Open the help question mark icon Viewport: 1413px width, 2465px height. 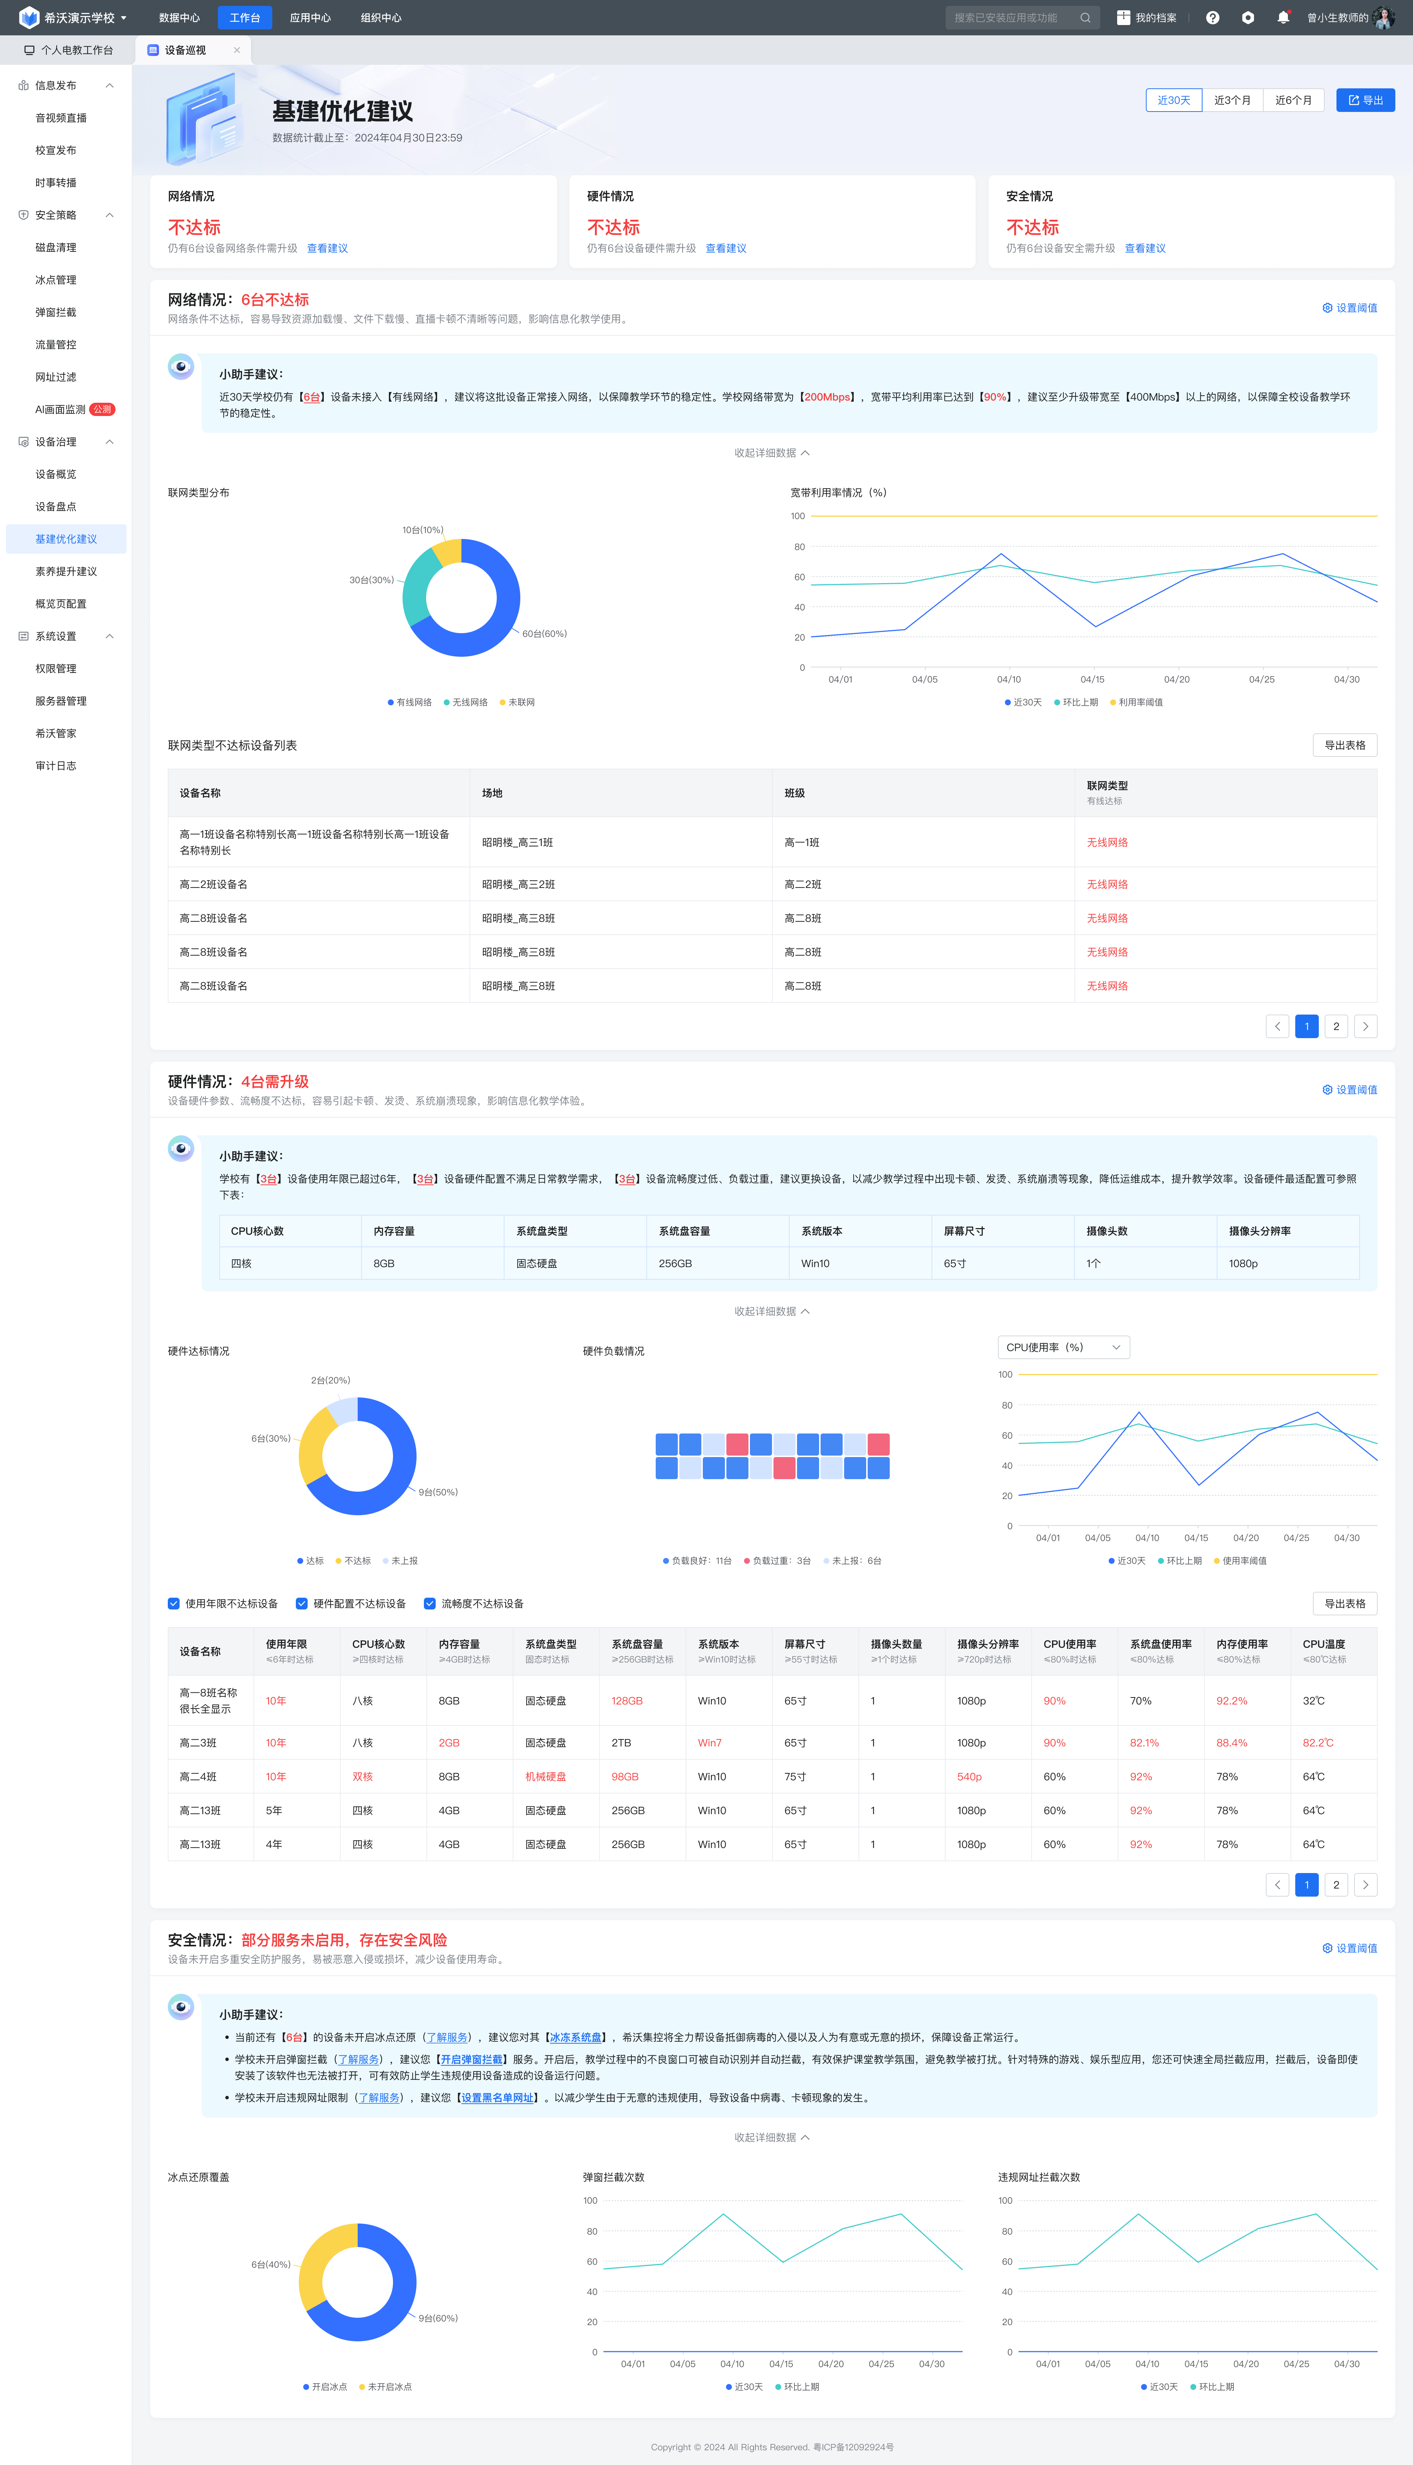coord(1212,17)
